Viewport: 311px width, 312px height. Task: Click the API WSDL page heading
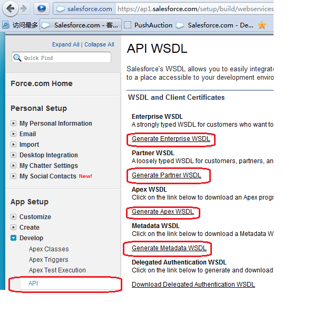[157, 49]
